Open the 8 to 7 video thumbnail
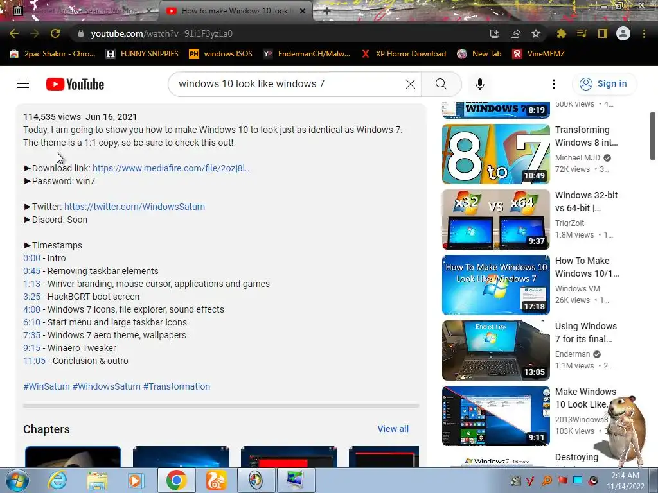658x493 pixels. (495, 154)
